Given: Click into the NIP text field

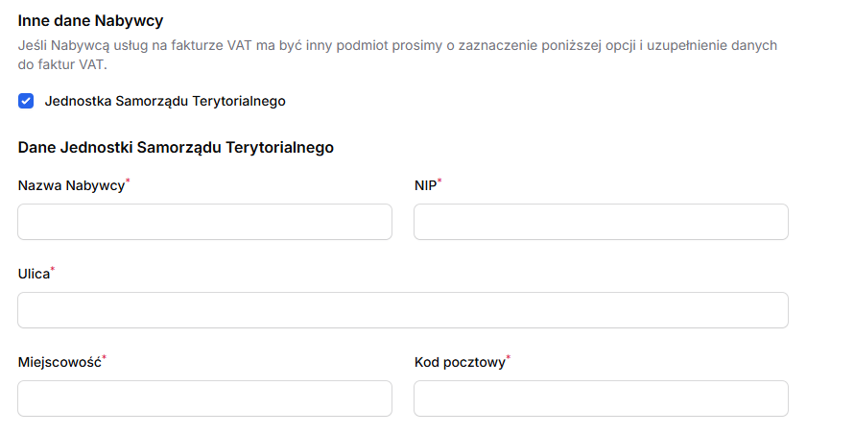Looking at the screenshot, I should tap(601, 222).
